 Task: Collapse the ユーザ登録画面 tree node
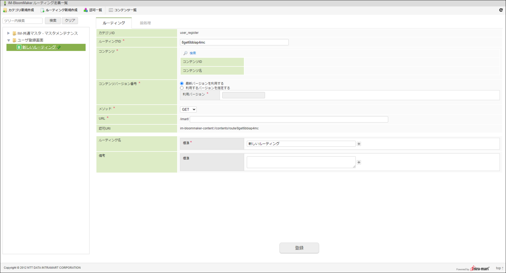coord(8,40)
